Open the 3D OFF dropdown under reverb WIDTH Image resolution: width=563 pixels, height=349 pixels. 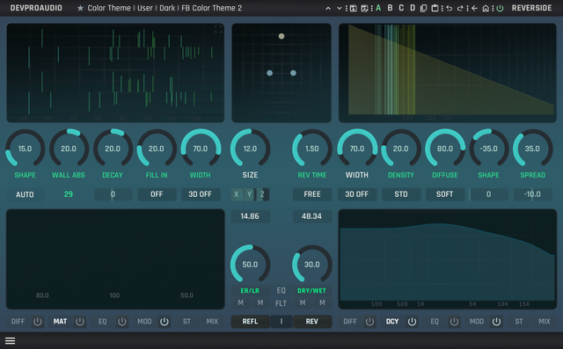pos(357,194)
